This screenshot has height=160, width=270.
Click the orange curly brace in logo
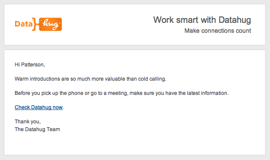tap(35, 24)
